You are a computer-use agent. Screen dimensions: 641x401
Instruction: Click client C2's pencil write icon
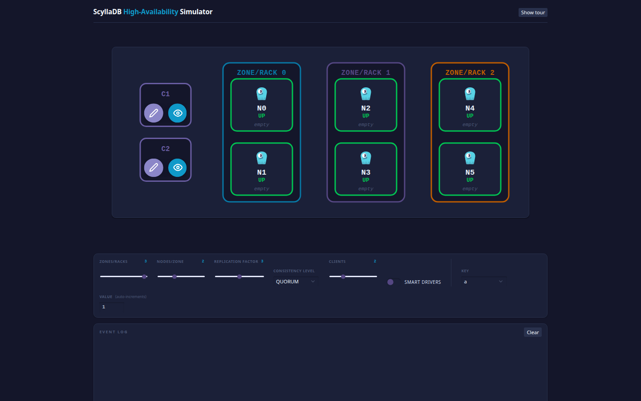click(x=154, y=168)
